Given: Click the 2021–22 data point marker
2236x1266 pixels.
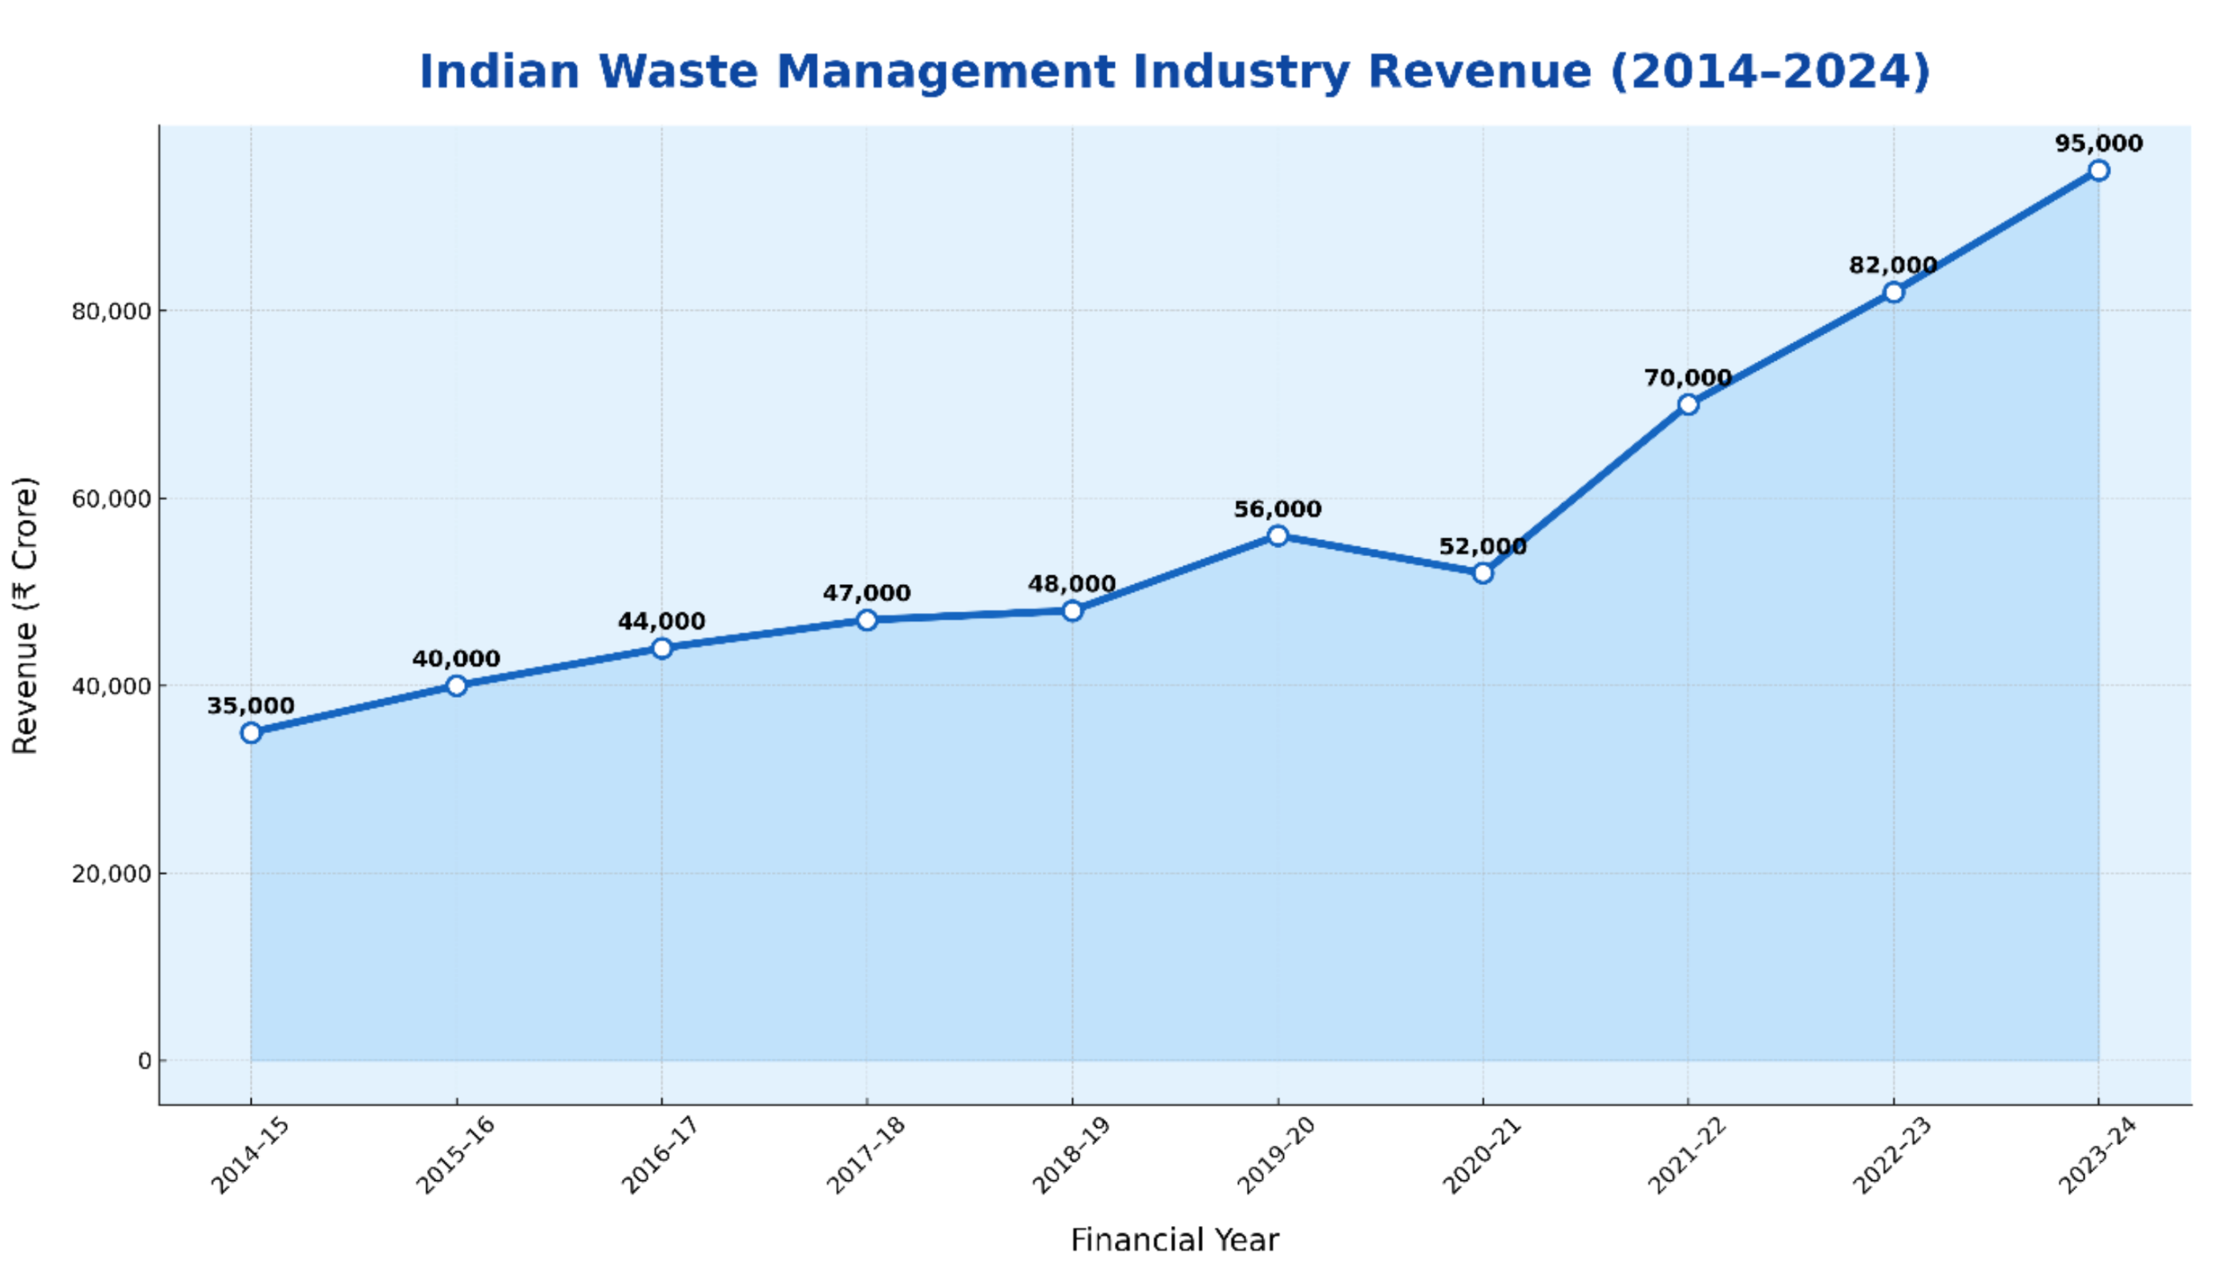Looking at the screenshot, I should coord(1688,405).
